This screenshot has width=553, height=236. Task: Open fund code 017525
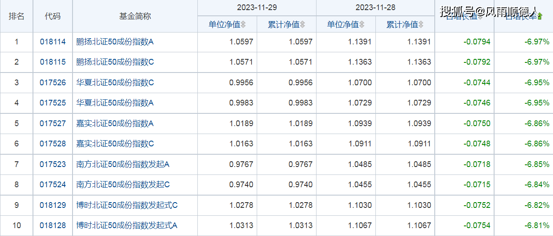tap(53, 103)
